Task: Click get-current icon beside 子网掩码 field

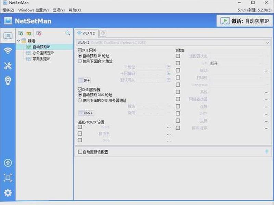Action: pyautogui.click(x=169, y=73)
